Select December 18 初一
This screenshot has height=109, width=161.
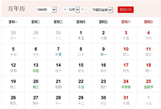click(x=148, y=68)
